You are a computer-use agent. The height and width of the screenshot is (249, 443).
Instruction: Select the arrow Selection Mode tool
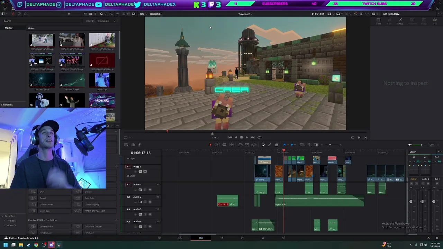coord(210,145)
